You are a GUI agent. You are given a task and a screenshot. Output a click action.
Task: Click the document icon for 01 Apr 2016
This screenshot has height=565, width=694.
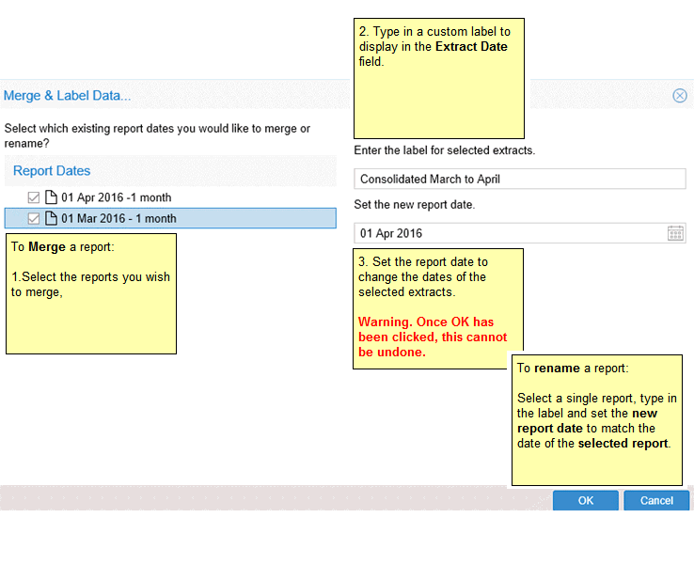(51, 197)
